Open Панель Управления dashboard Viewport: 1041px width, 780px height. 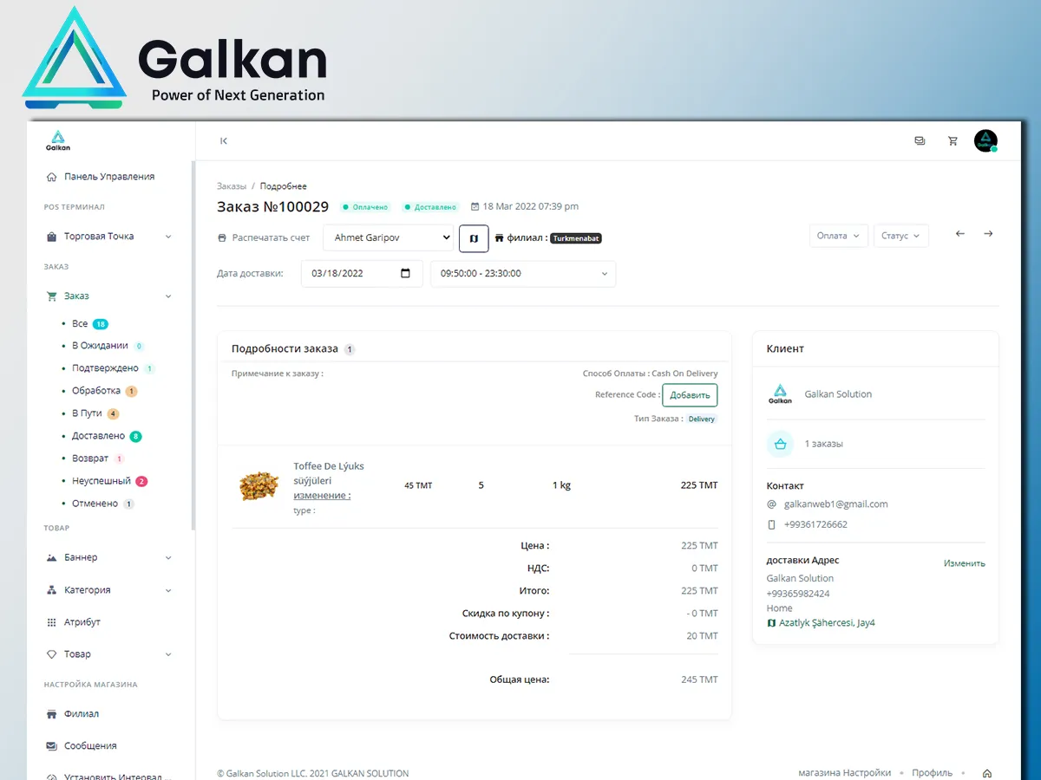click(109, 177)
